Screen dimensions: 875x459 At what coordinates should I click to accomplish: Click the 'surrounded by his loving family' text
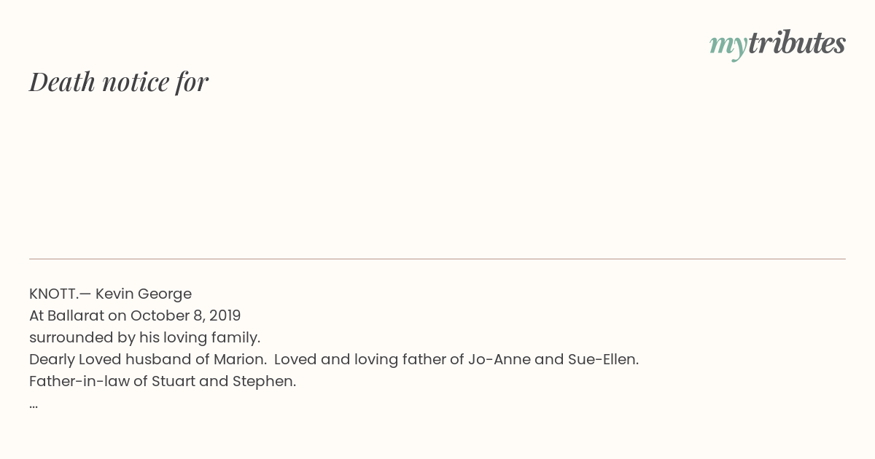[144, 337]
